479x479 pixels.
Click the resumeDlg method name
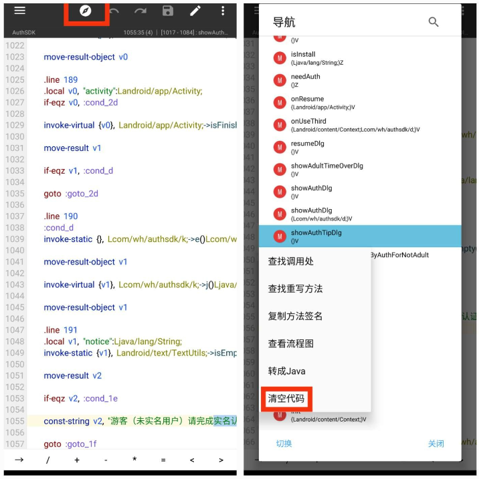point(308,143)
